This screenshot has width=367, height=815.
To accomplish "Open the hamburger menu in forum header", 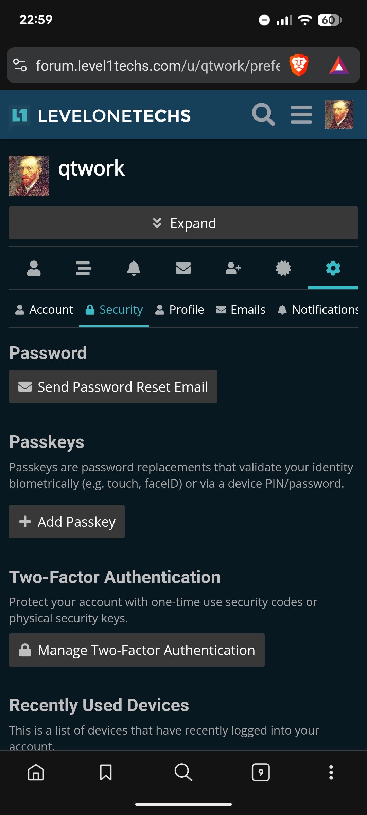I will tap(301, 115).
